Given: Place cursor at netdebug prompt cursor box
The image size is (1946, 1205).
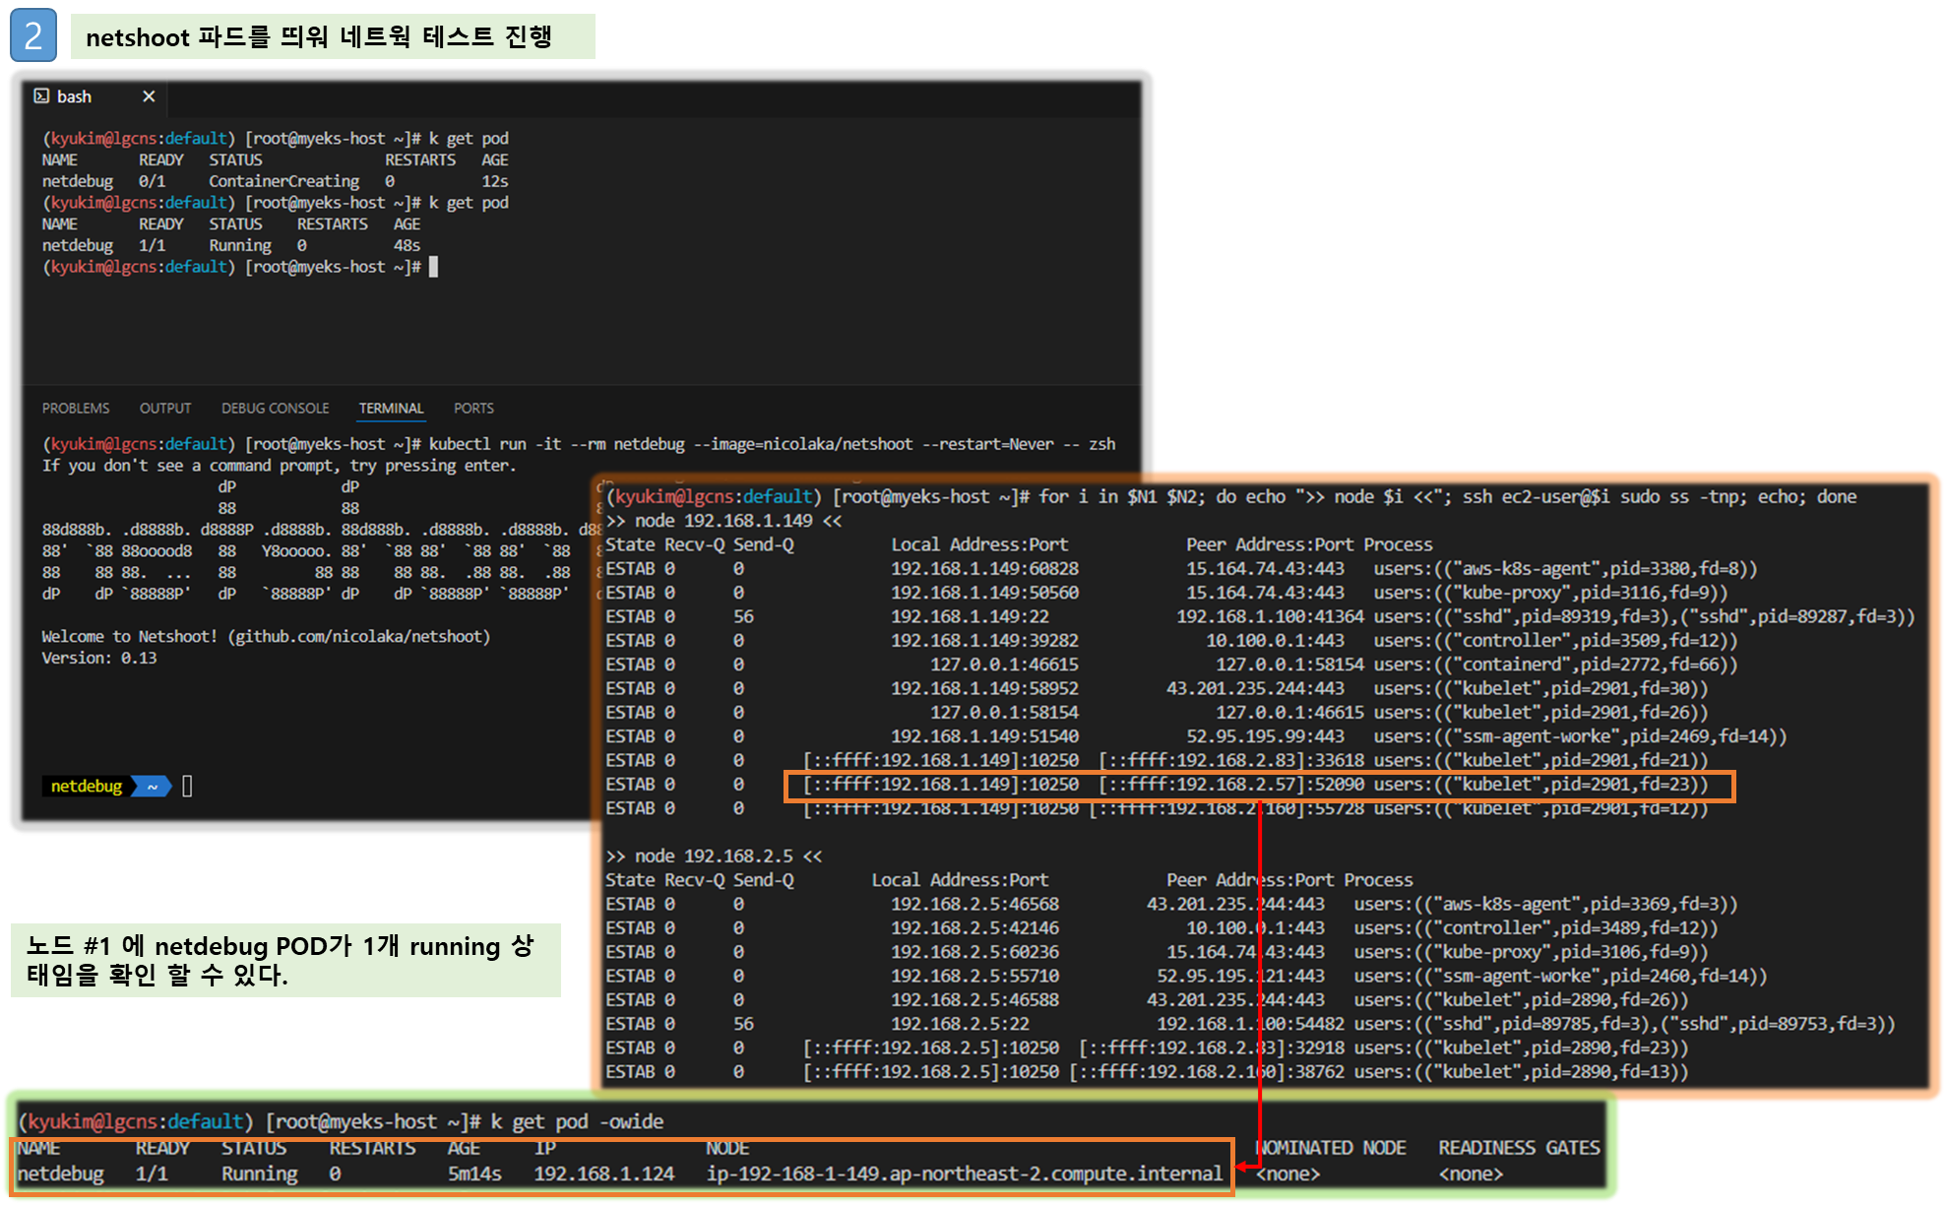Looking at the screenshot, I should point(187,786).
